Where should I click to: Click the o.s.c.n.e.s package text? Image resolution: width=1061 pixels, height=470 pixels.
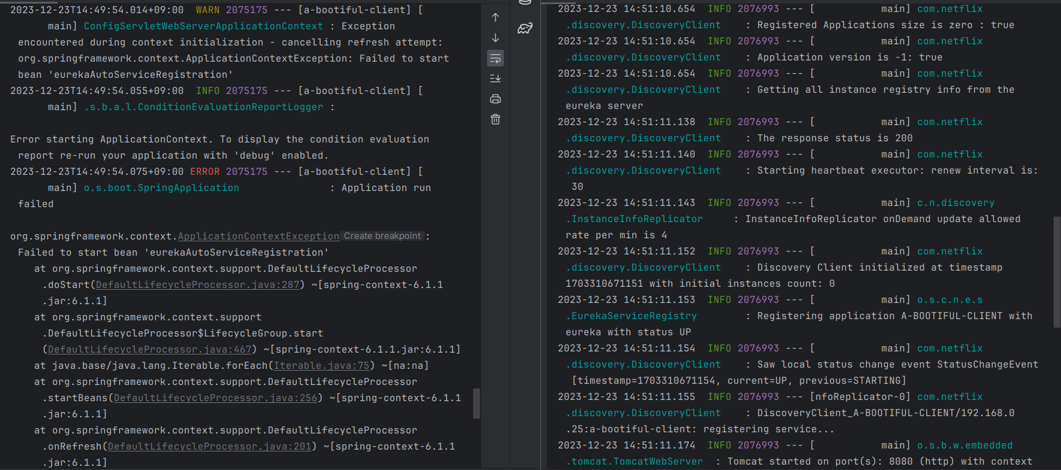950,300
